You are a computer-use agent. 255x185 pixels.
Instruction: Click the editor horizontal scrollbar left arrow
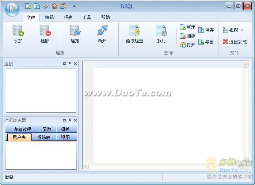click(85, 166)
